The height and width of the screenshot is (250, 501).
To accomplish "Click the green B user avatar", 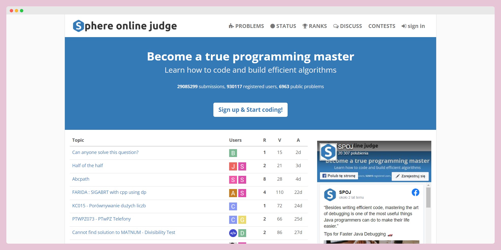I will (233, 153).
